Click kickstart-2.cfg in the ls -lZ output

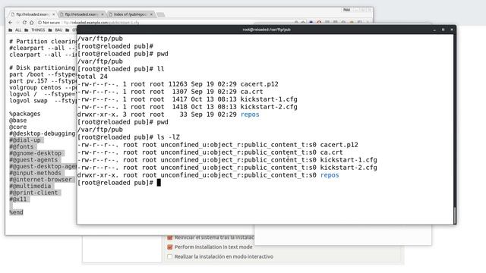click(x=349, y=168)
